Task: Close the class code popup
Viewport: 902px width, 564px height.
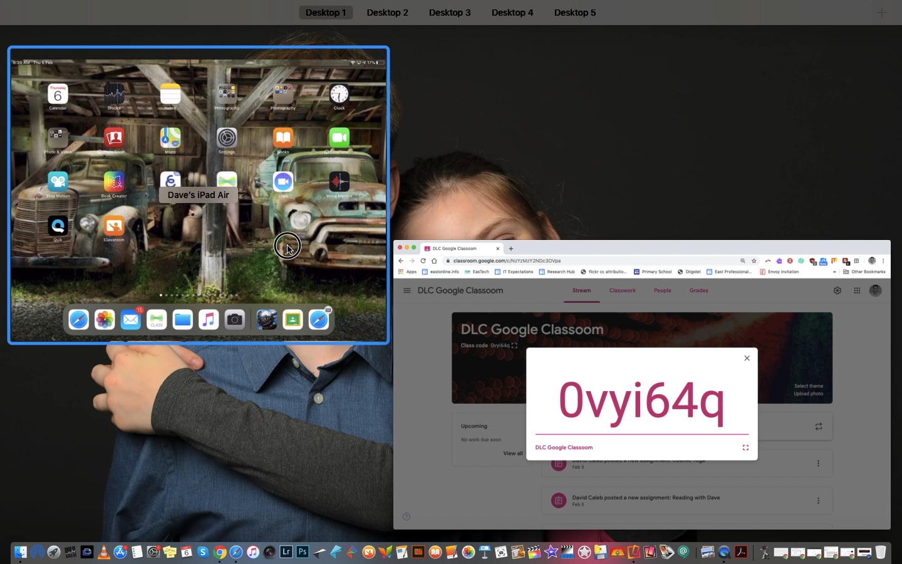Action: coord(747,358)
